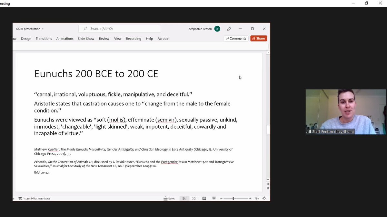Open the Review tab
Screen dimensions: 387x217
point(104,39)
